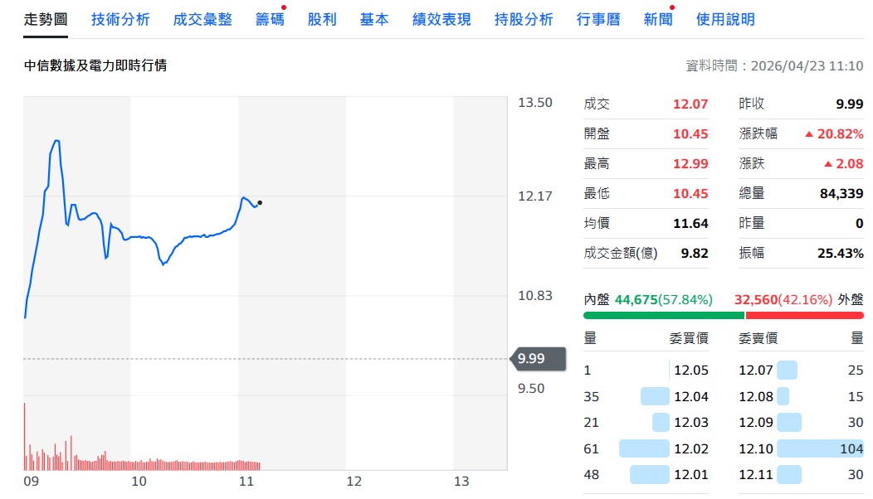Click the 使用說明 link
The image size is (873, 499).
point(725,19)
